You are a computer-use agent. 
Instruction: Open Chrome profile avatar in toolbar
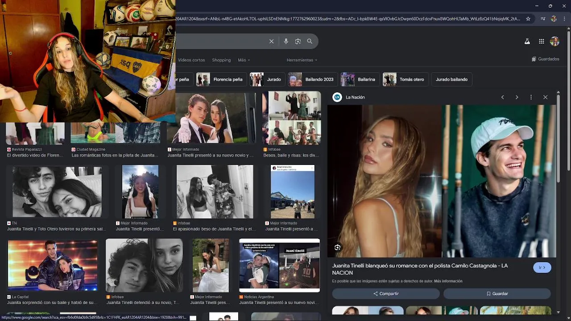(x=554, y=19)
